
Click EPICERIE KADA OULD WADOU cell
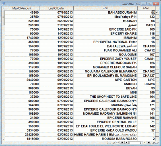coord(105,130)
